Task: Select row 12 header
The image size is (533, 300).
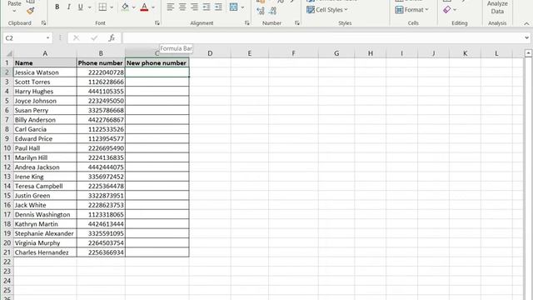Action: pos(7,167)
